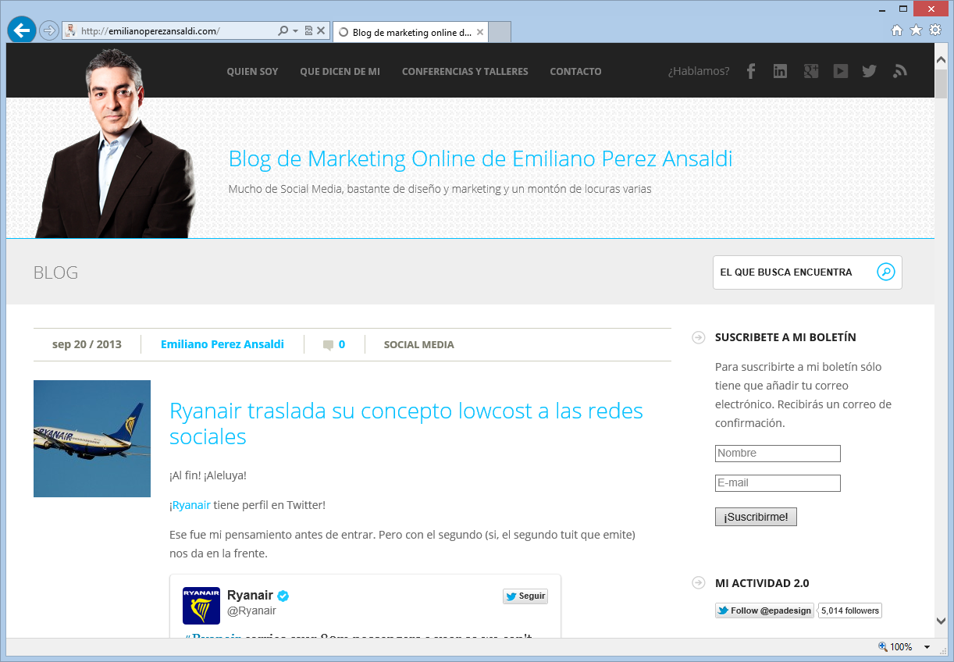Open the LinkedIn icon in the header
The height and width of the screenshot is (662, 954).
pyautogui.click(x=780, y=71)
